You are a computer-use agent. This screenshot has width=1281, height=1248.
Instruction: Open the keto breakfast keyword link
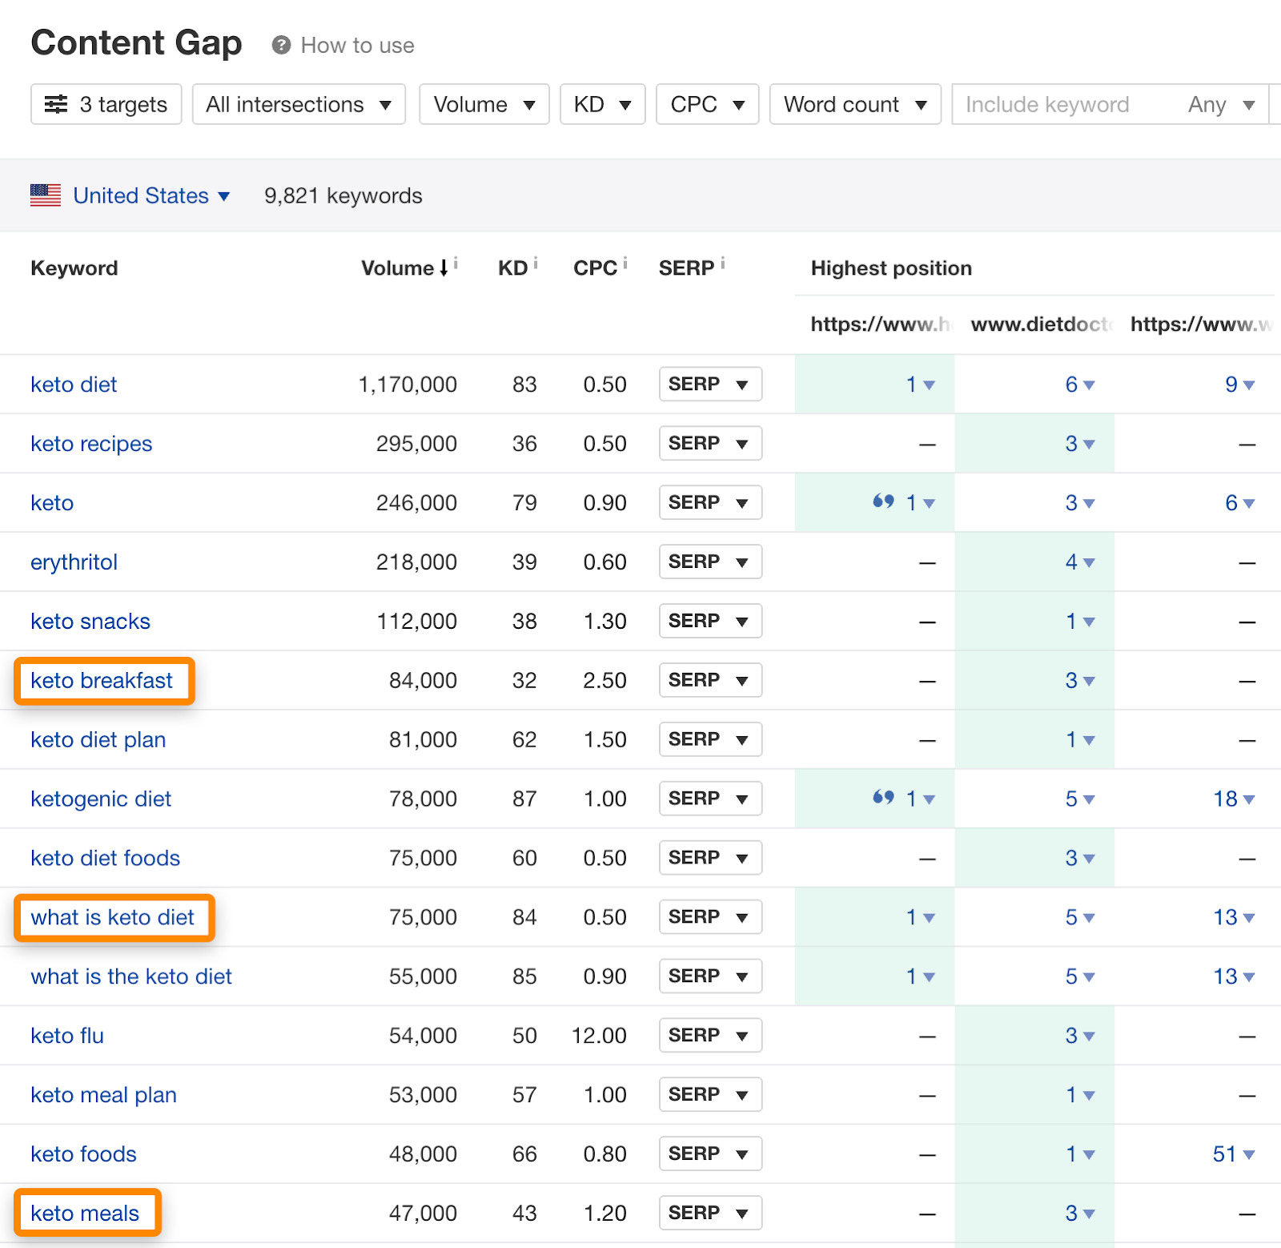[102, 680]
